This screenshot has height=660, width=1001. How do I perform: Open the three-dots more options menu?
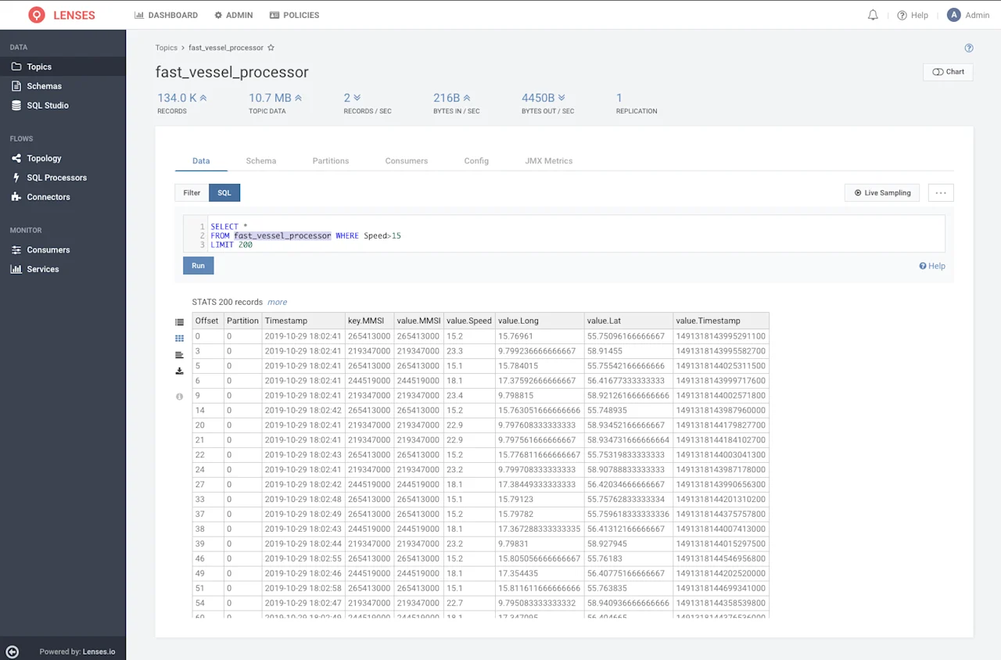coord(941,192)
